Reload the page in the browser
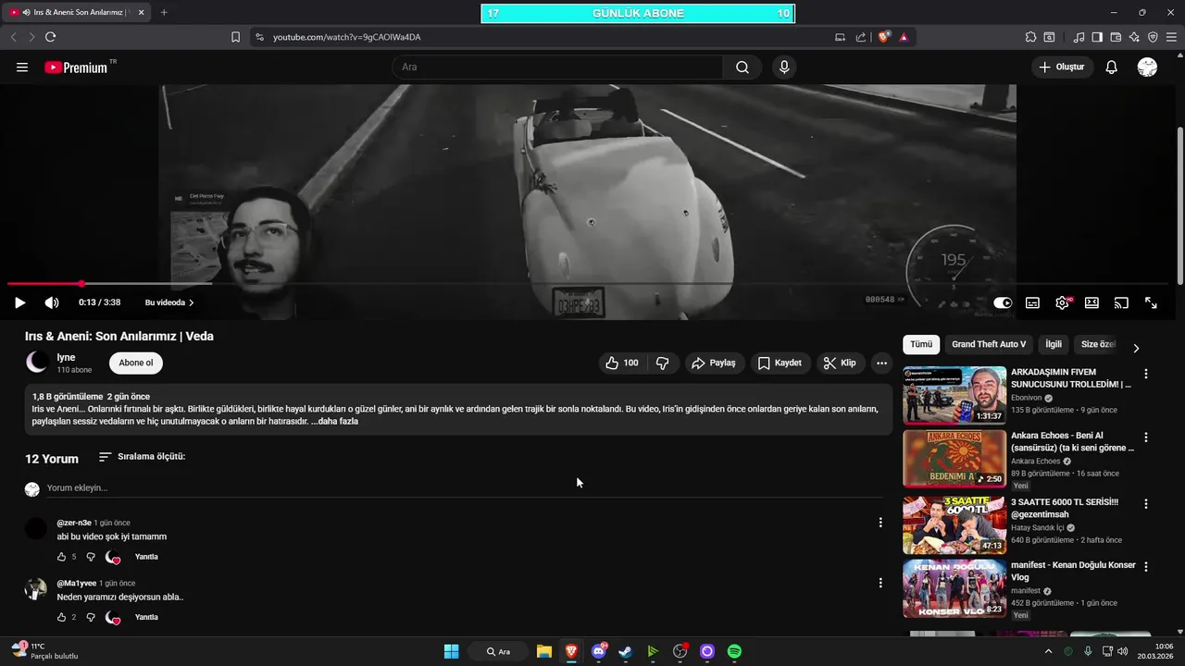 (x=50, y=37)
